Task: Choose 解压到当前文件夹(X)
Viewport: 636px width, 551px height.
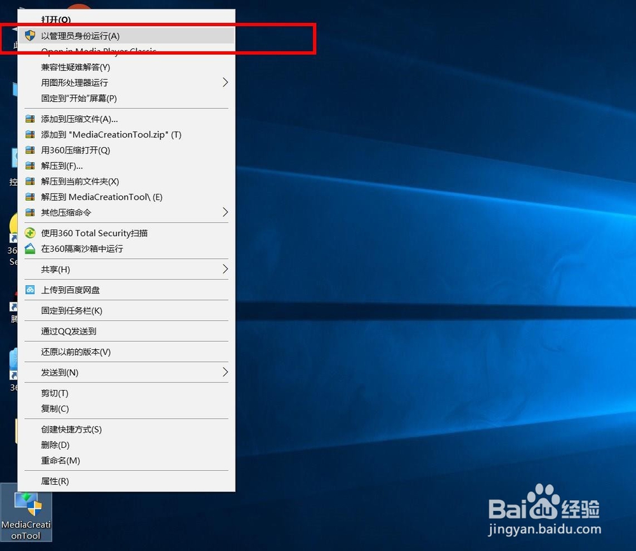Action: point(126,181)
